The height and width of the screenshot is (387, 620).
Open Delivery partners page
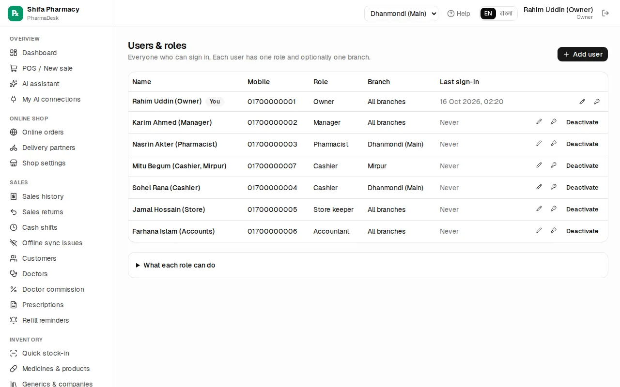(x=58, y=148)
